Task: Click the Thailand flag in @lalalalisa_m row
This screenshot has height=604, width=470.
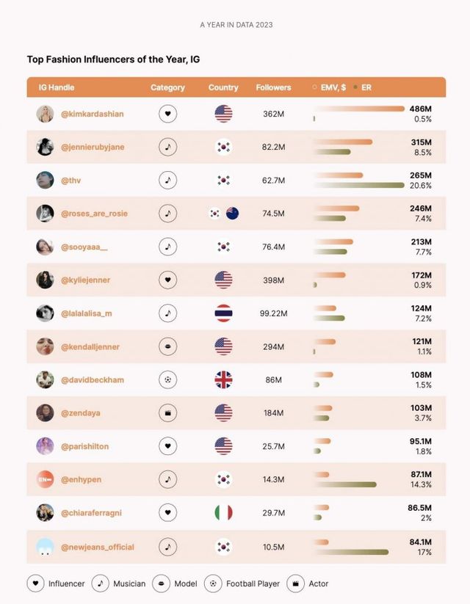Action: tap(223, 313)
